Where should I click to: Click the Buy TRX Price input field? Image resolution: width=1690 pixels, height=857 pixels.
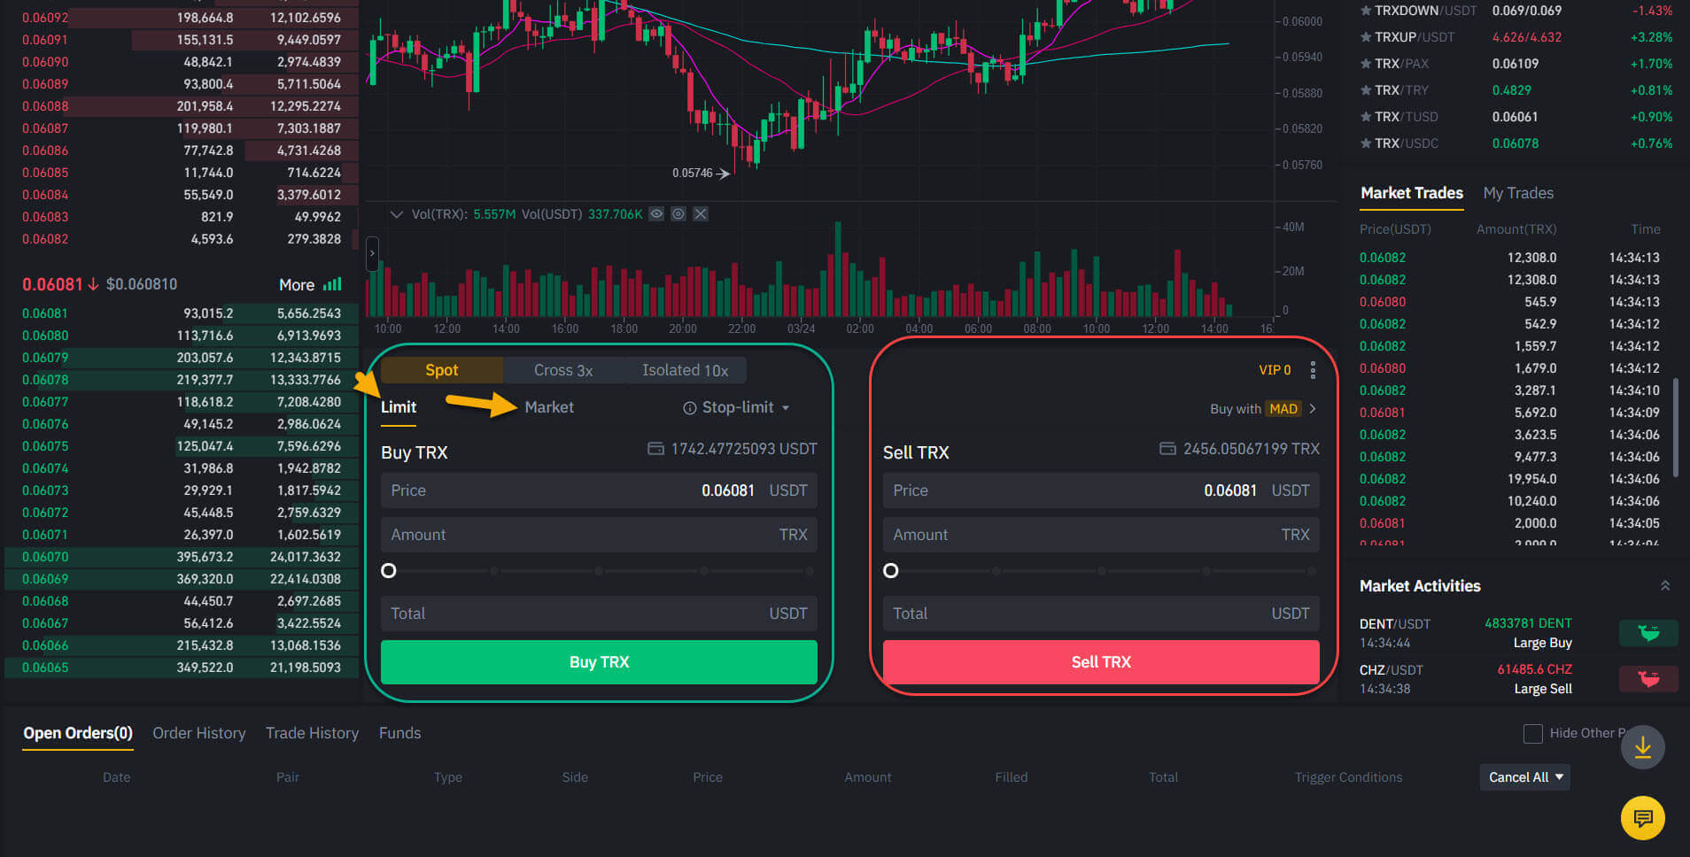599,490
